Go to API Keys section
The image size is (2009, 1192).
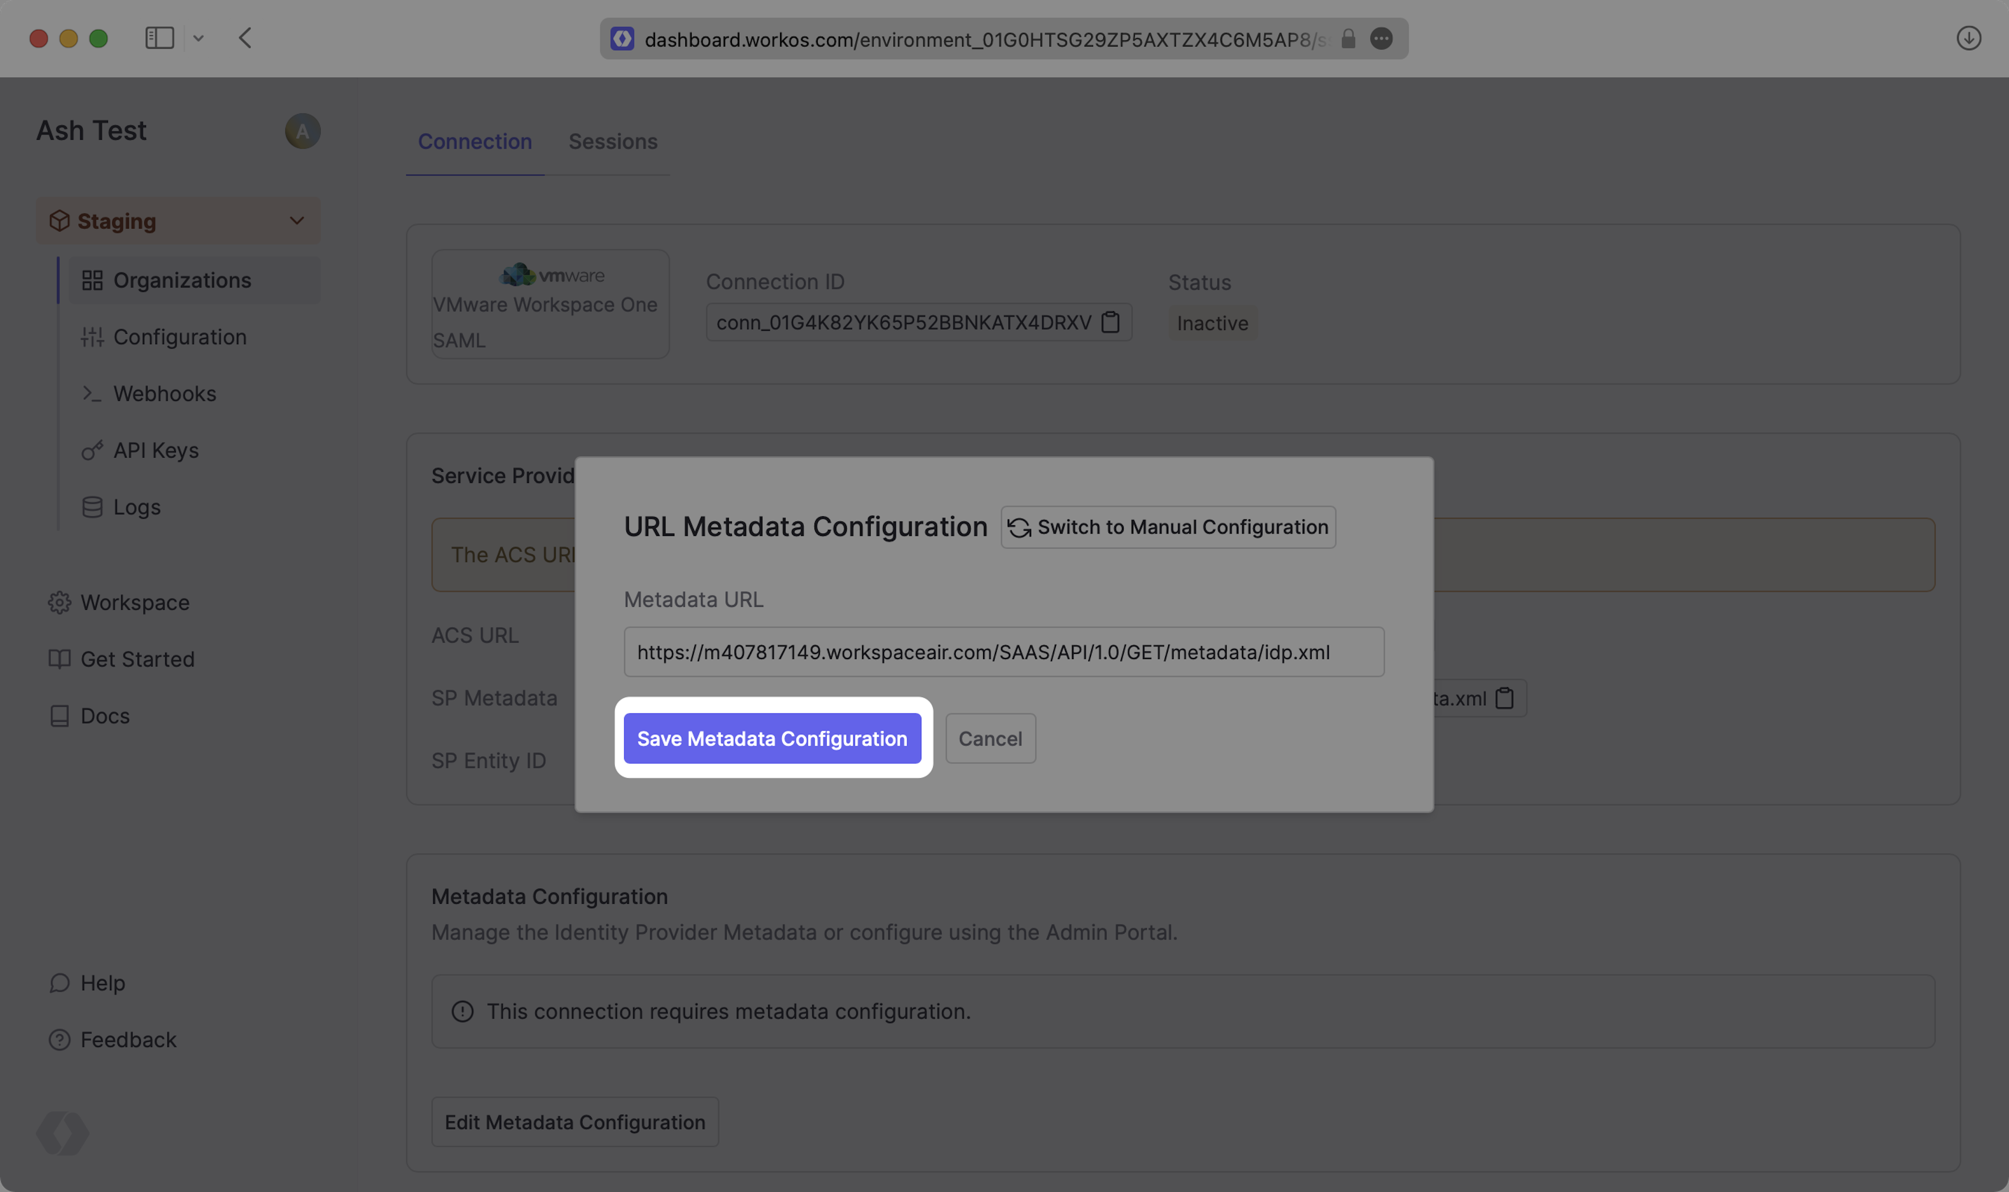[x=155, y=450]
